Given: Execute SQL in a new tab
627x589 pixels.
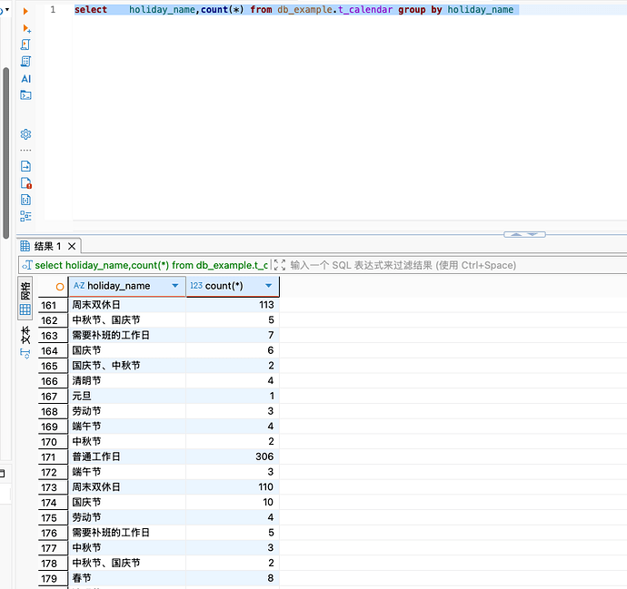Looking at the screenshot, I should (25, 27).
